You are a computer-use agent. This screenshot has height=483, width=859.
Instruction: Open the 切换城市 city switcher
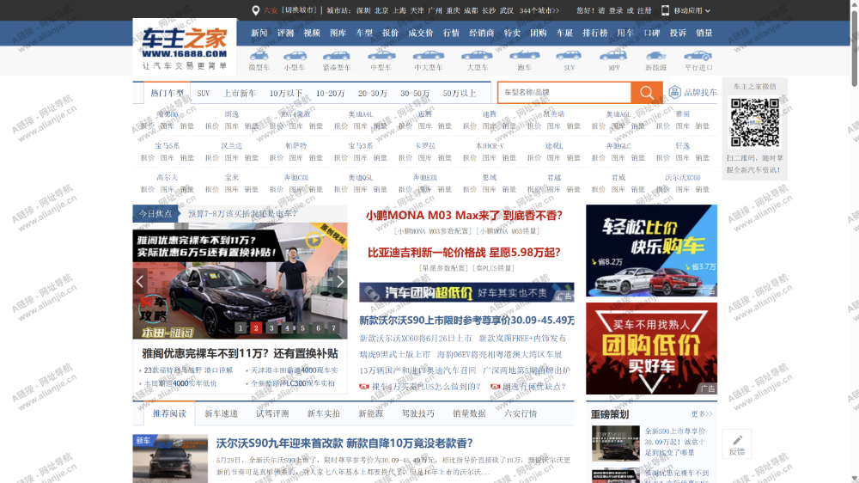(x=299, y=10)
